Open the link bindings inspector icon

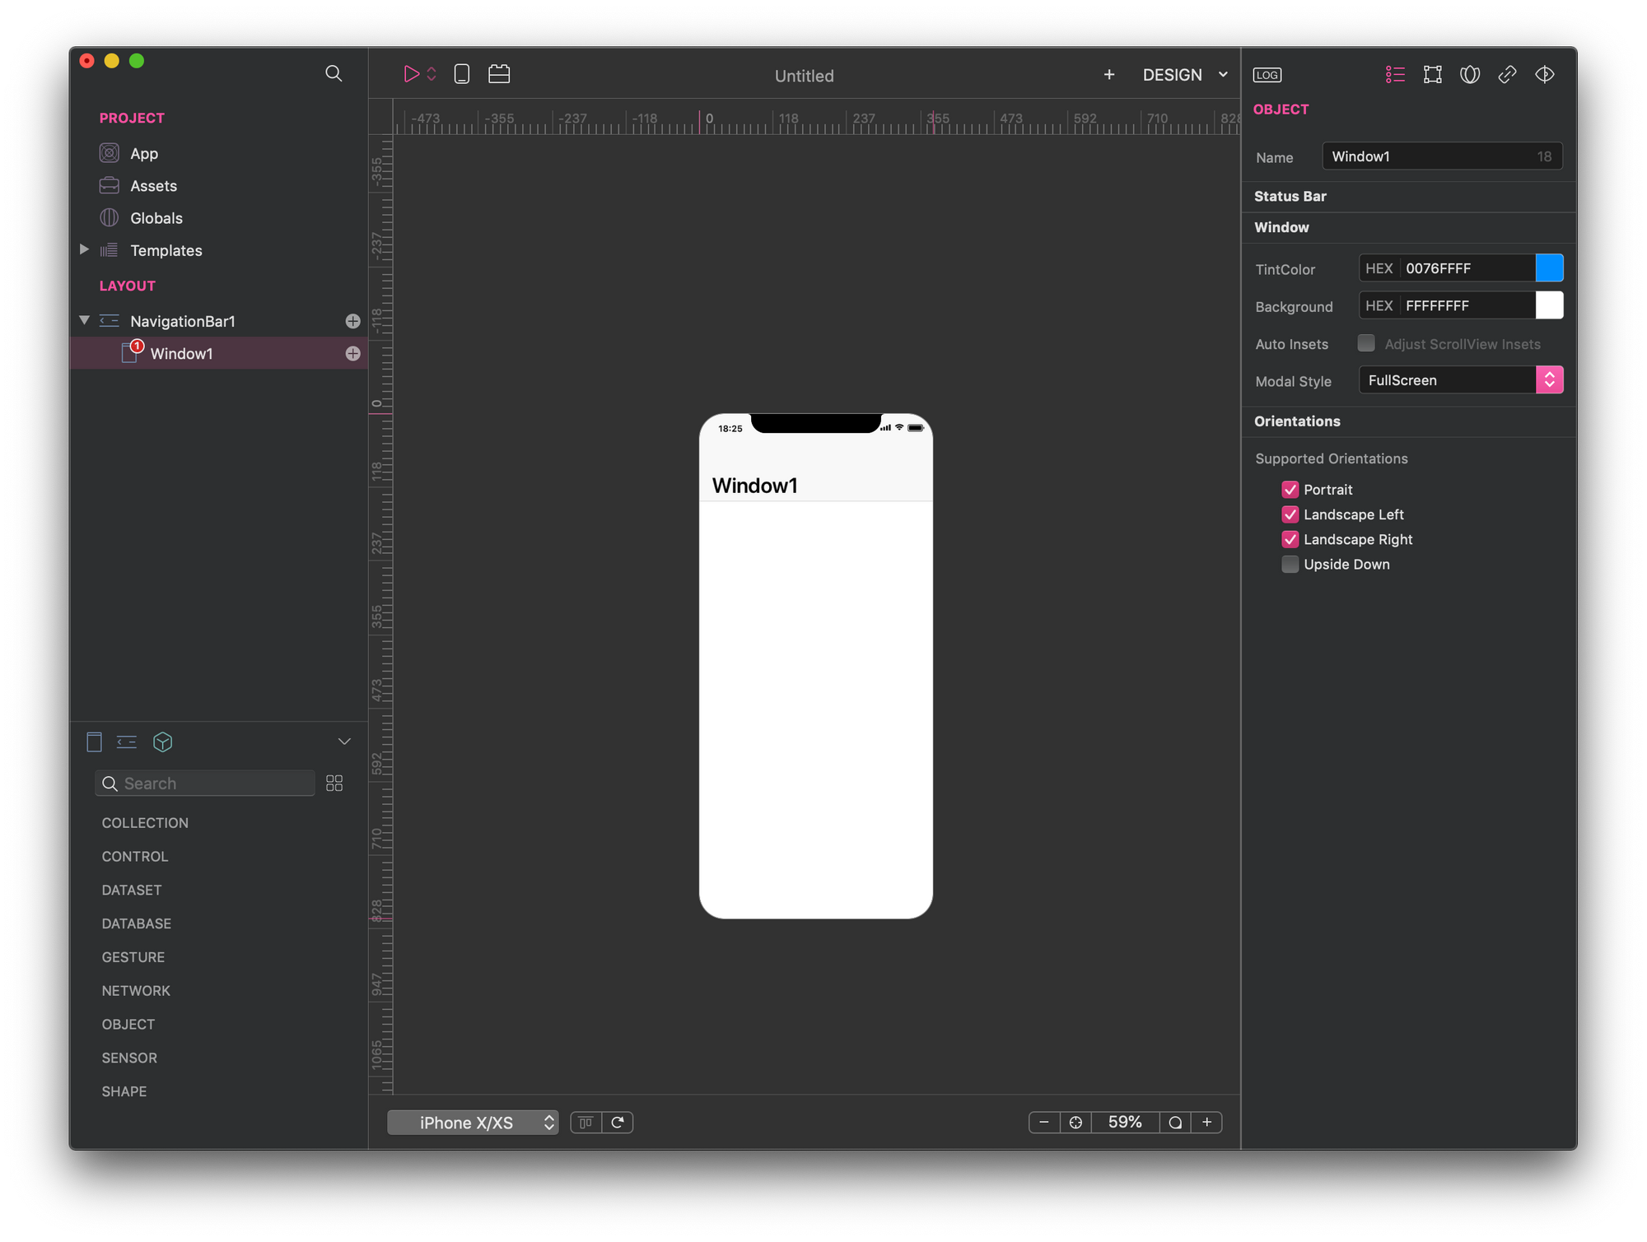1507,75
